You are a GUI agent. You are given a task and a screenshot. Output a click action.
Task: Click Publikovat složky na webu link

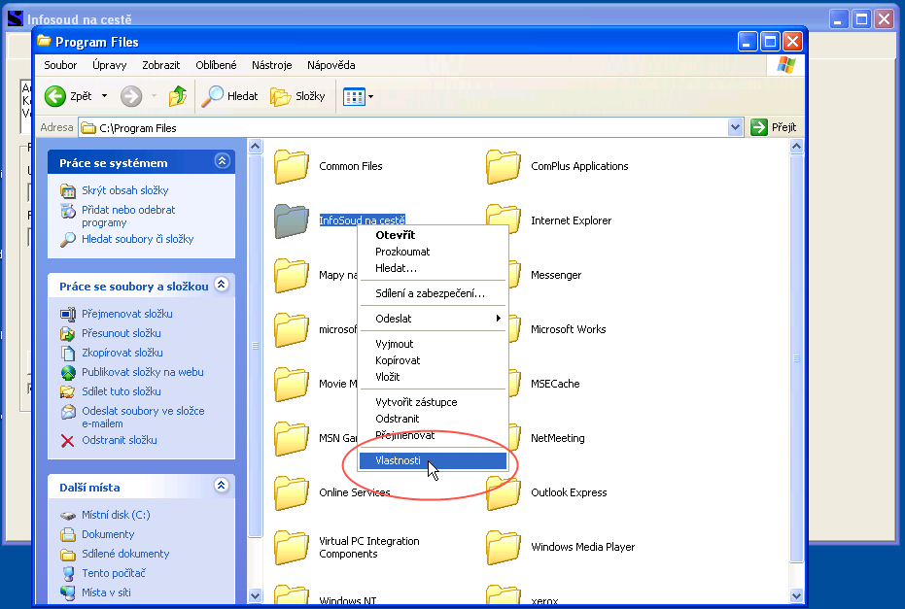click(x=143, y=372)
